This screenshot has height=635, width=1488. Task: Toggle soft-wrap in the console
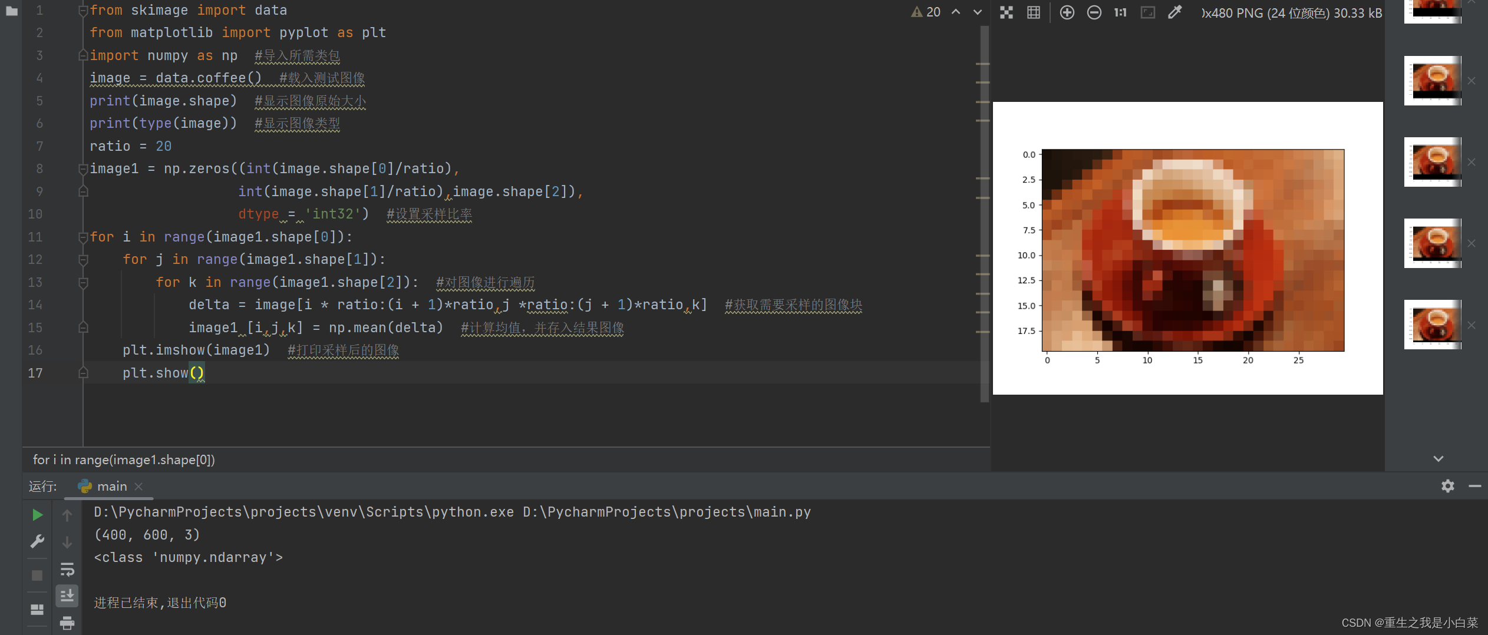pyautogui.click(x=67, y=570)
